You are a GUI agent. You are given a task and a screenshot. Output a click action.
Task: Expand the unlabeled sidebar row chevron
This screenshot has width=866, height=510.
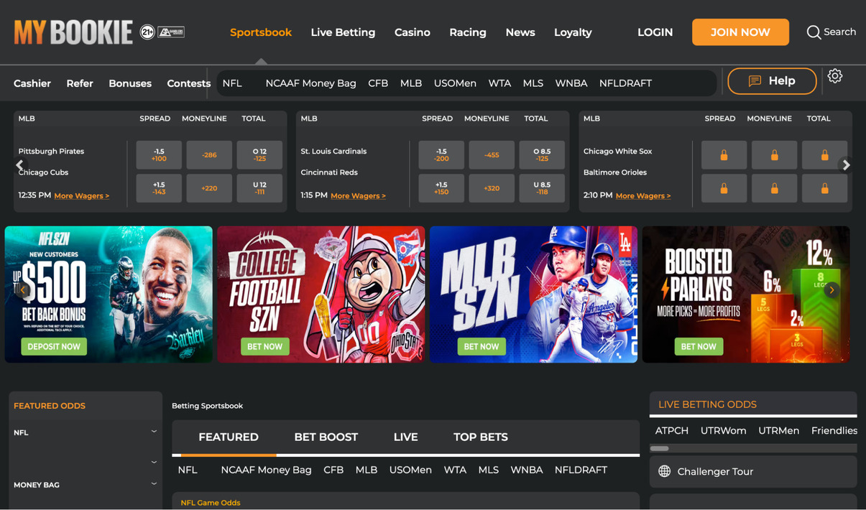coord(154,463)
